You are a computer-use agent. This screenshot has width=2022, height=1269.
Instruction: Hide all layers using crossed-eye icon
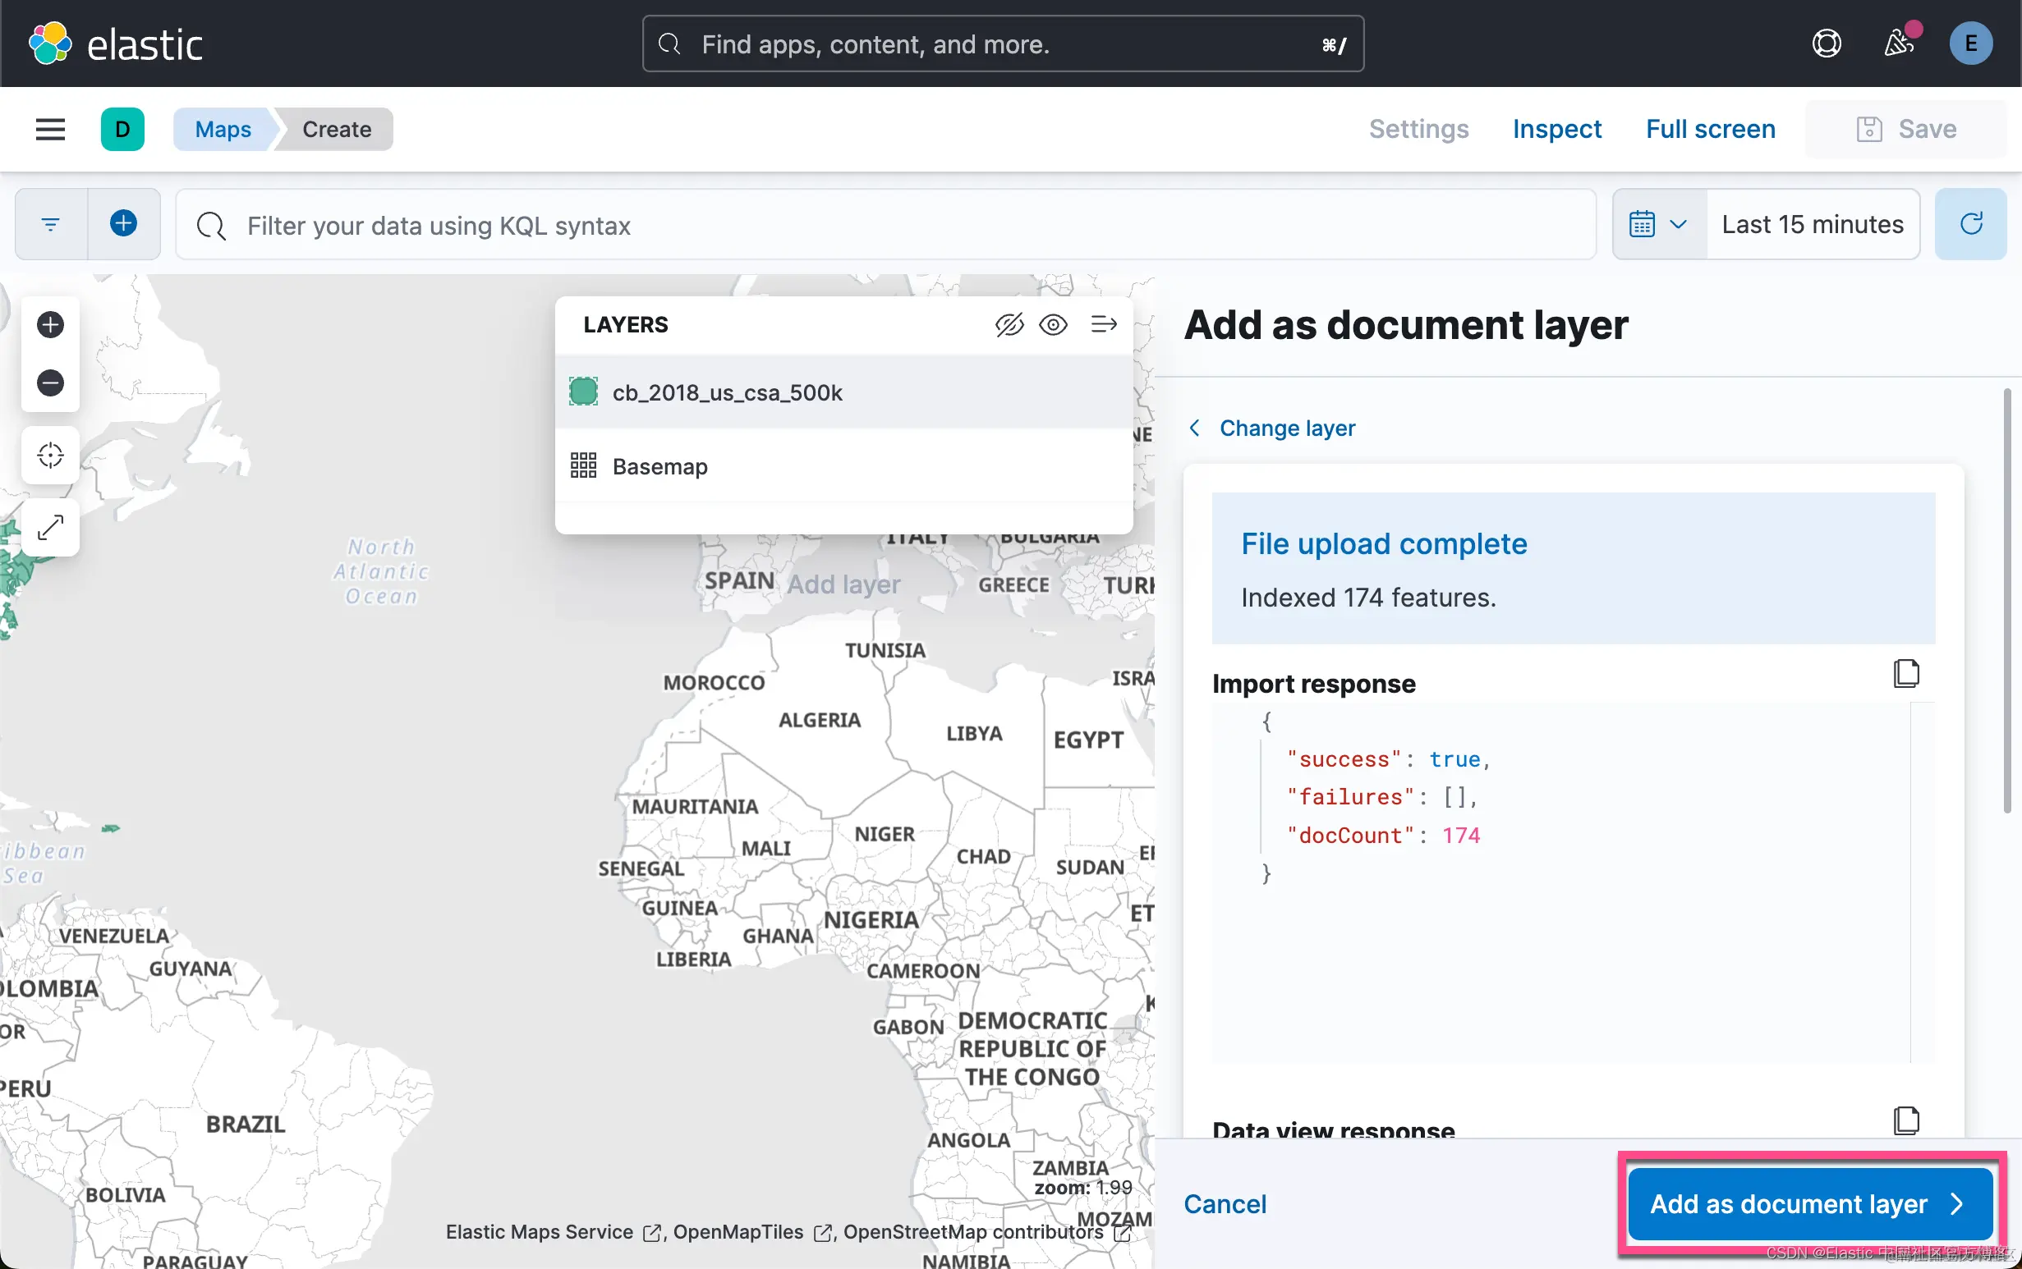point(1009,325)
